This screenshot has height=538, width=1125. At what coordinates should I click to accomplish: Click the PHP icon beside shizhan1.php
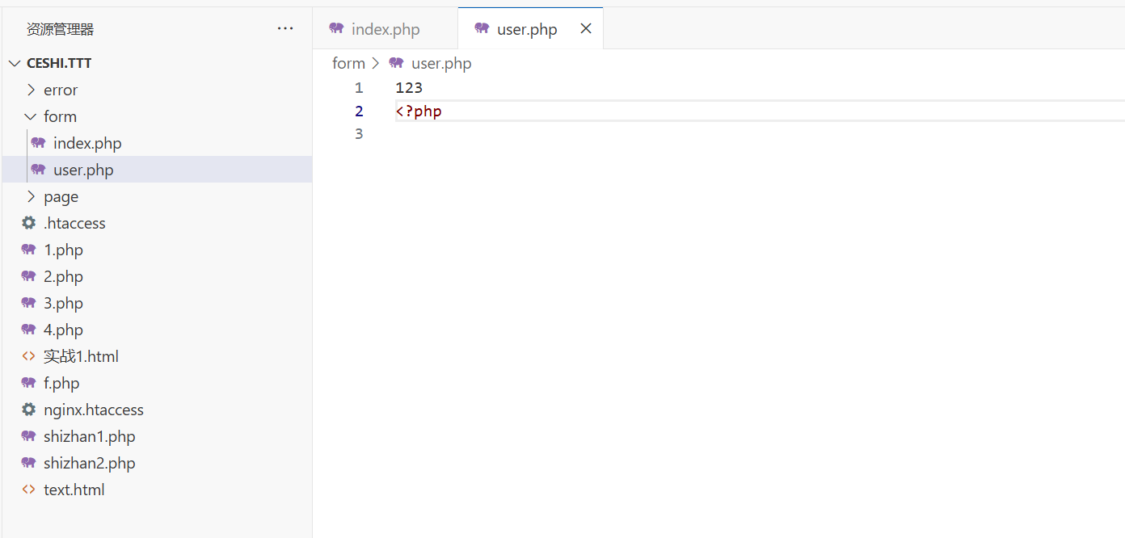[x=29, y=436]
